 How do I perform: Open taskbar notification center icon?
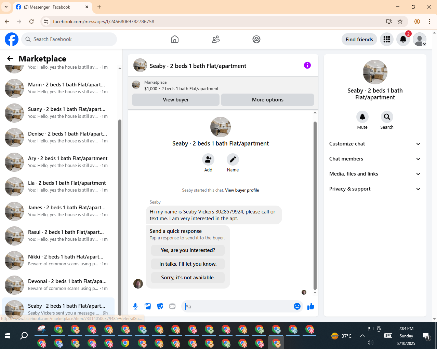coord(426,336)
